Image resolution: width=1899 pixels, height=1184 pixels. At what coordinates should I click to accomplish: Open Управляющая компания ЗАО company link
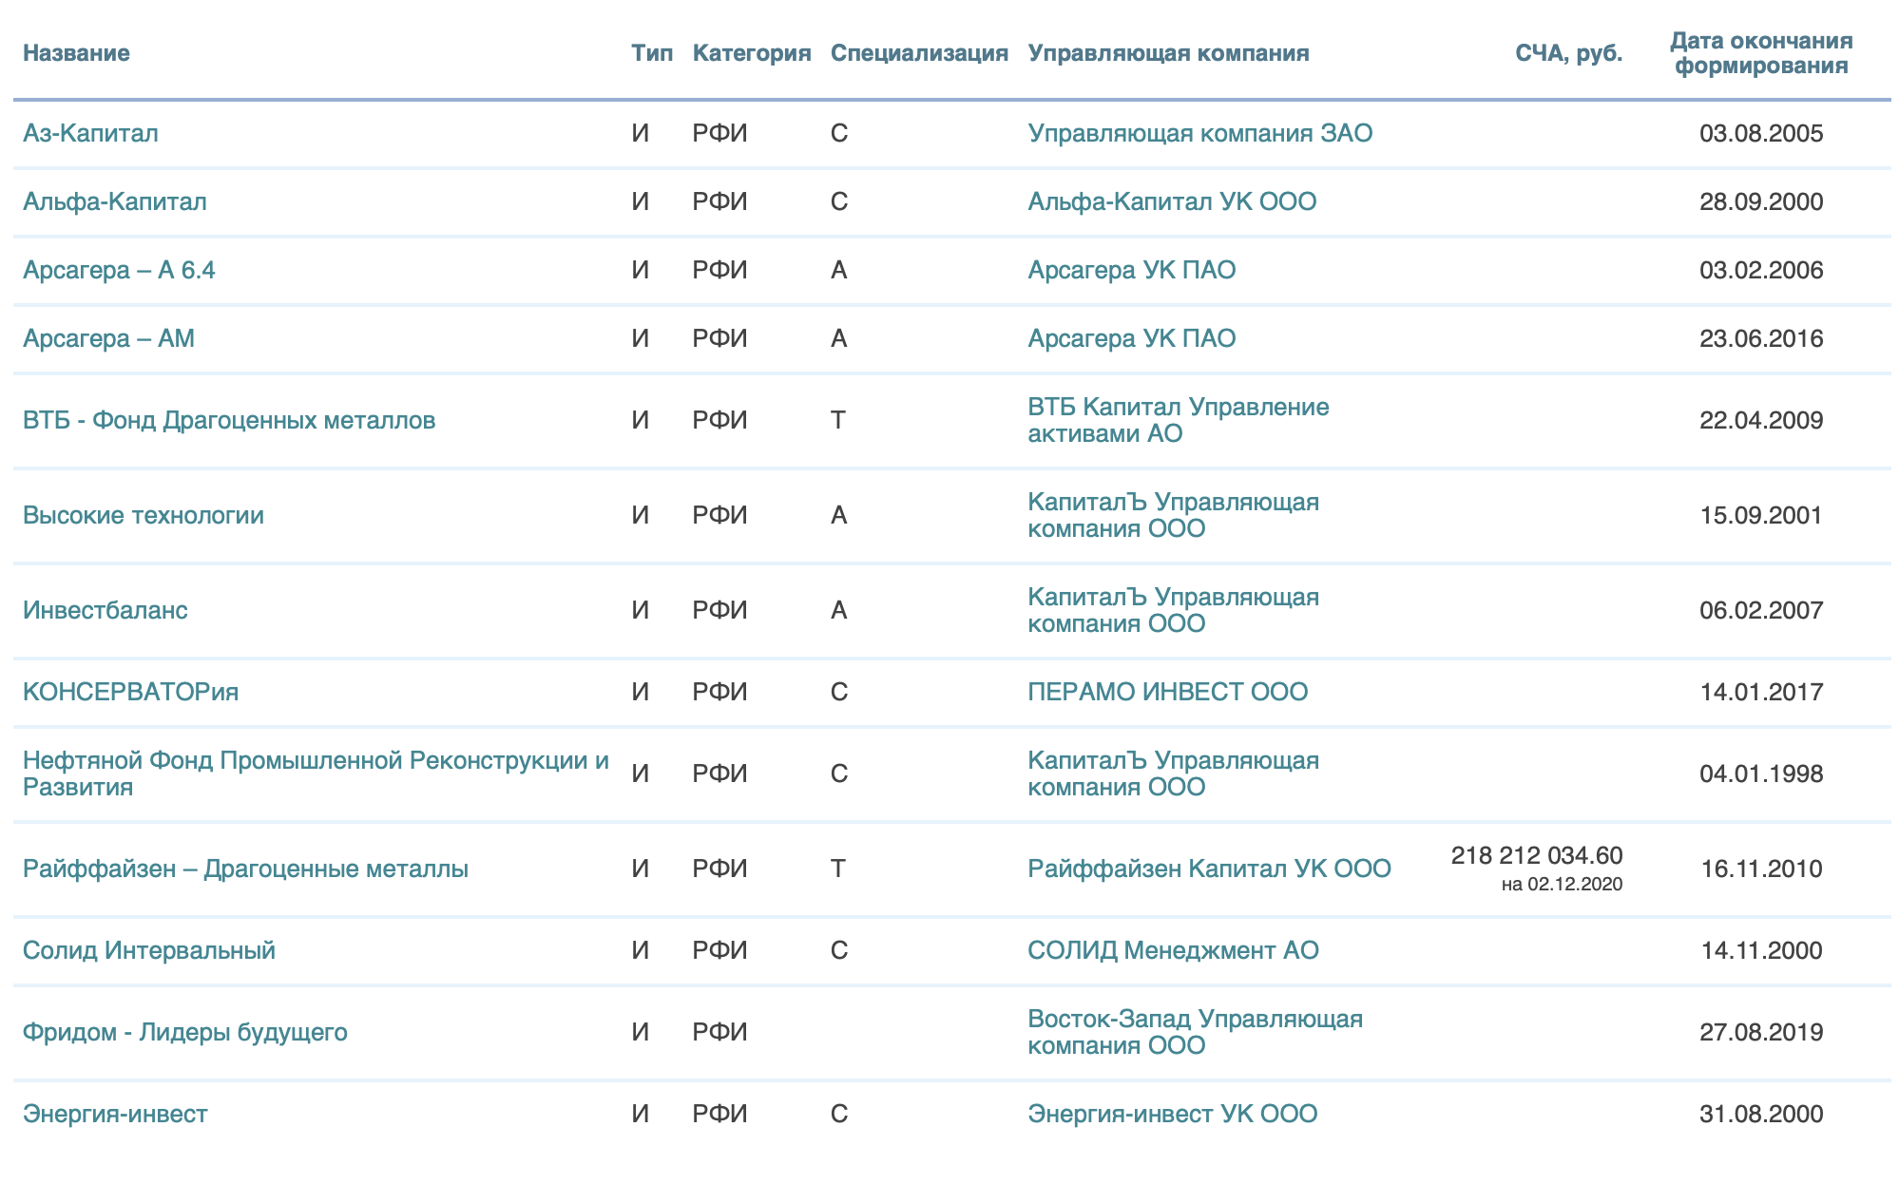pos(1200,133)
